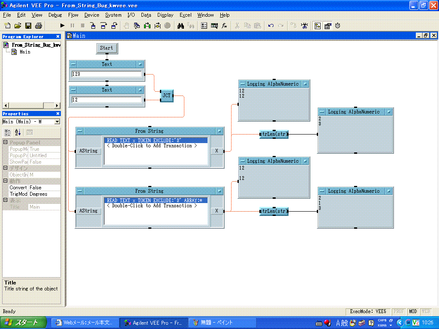The image size is (439, 329).
Task: Click the Save floppy disk icon
Action: pos(28,26)
